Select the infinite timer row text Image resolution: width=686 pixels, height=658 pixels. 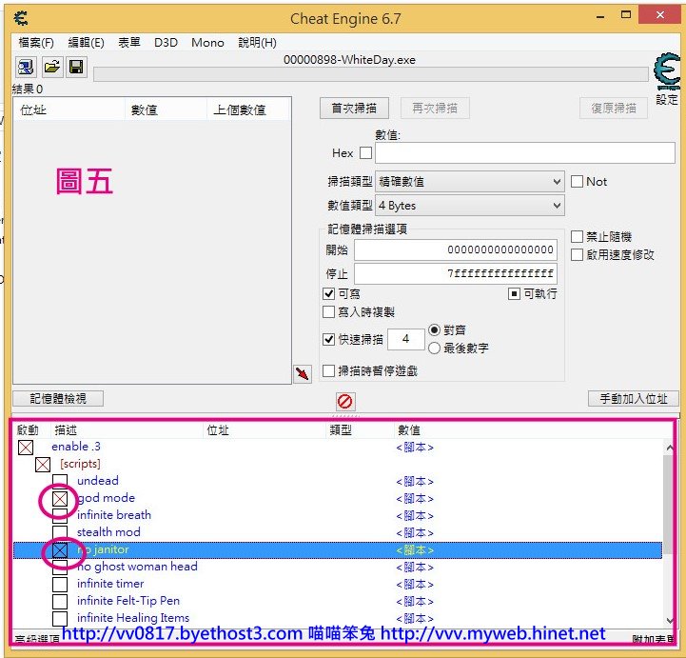pos(110,584)
